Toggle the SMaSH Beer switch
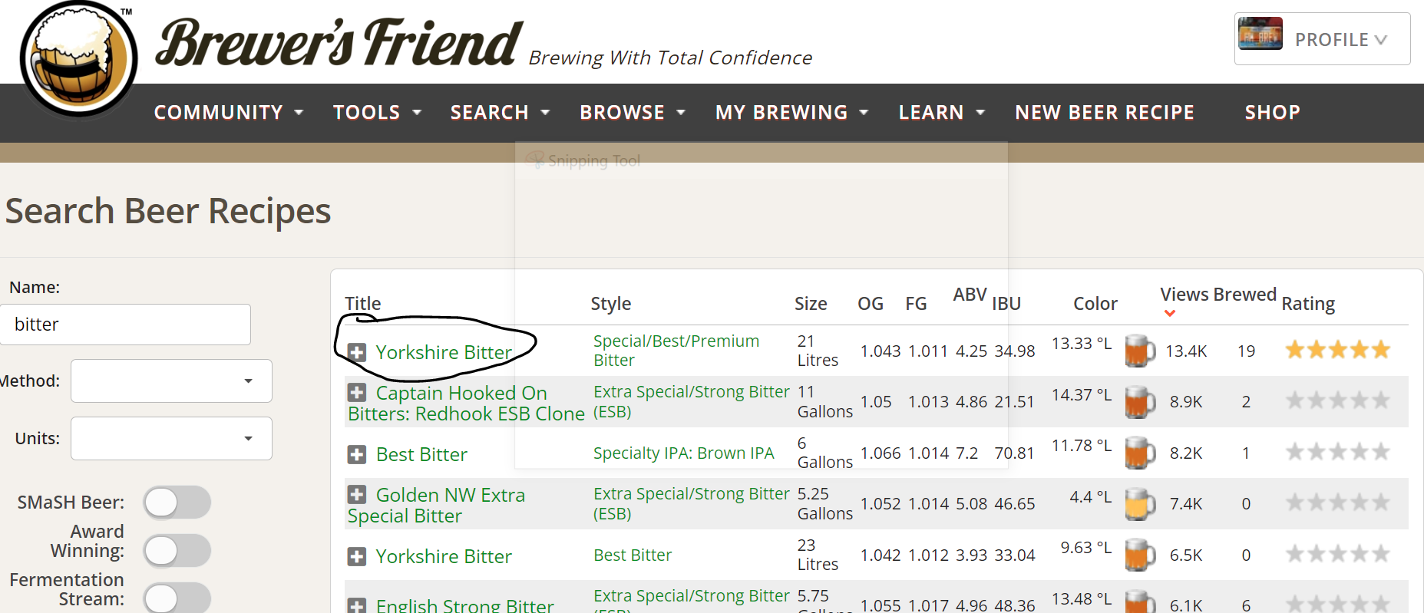The image size is (1424, 613). (177, 503)
